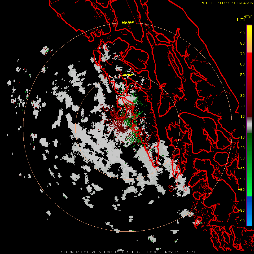The image size is (254, 254).
Task: Click the 50 NMI range ring label
Action: 128,75
